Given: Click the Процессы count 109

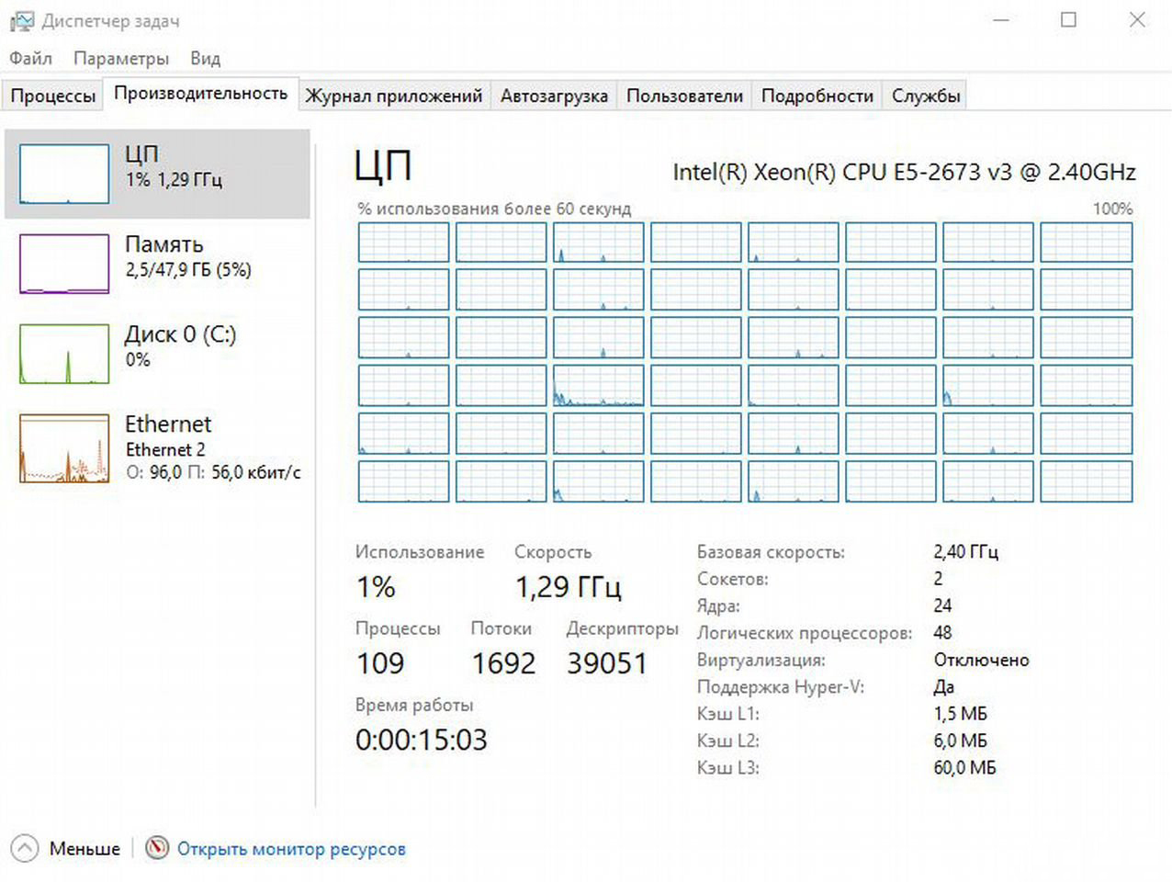Looking at the screenshot, I should tap(380, 663).
